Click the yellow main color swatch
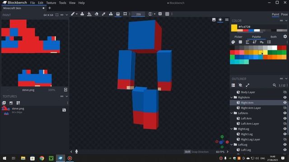This screenshot has width=289, height=162. 234,28
